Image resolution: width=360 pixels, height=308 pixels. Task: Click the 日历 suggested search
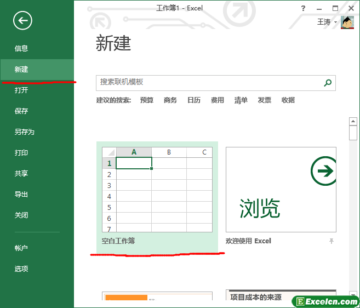click(x=194, y=100)
